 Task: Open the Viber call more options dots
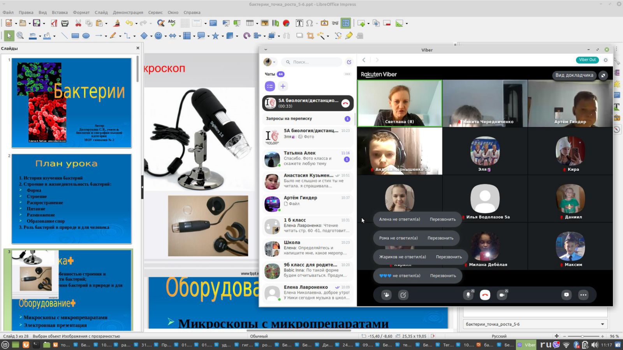tap(583, 295)
